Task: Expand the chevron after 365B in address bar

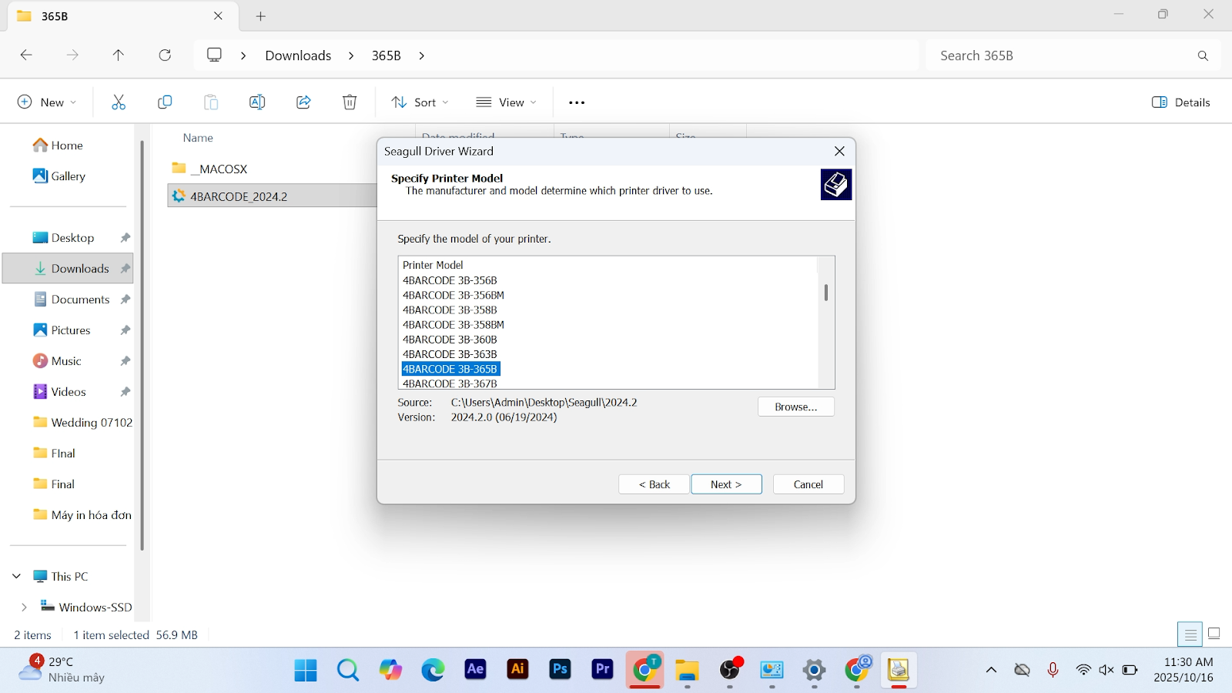Action: coord(422,55)
